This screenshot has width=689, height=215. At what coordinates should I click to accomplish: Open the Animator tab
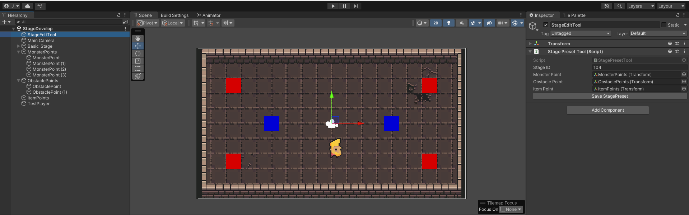click(x=209, y=15)
